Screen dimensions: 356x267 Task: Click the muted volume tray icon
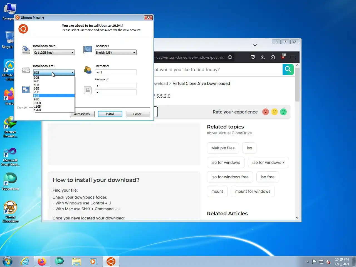(x=328, y=262)
